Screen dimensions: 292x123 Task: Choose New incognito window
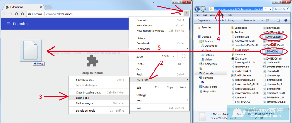coord(159,31)
